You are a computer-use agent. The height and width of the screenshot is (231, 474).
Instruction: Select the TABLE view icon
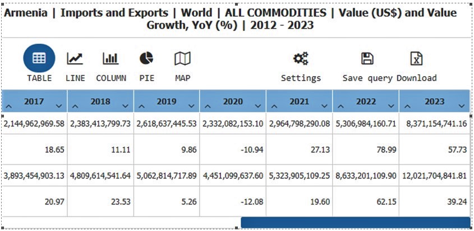tap(39, 59)
